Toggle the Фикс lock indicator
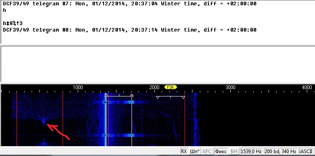The height and width of the screenshot is (156, 315). tap(221, 151)
